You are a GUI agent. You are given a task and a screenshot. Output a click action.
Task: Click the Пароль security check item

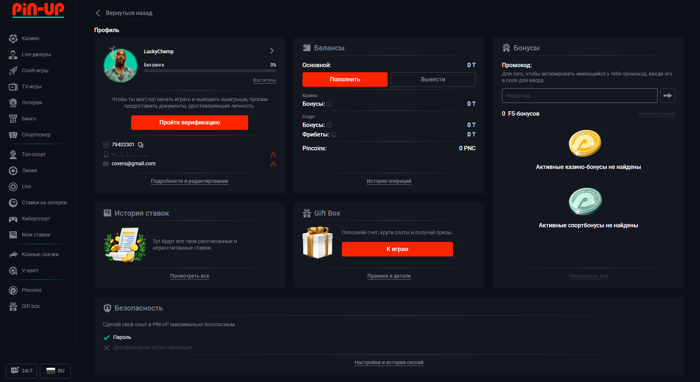122,337
